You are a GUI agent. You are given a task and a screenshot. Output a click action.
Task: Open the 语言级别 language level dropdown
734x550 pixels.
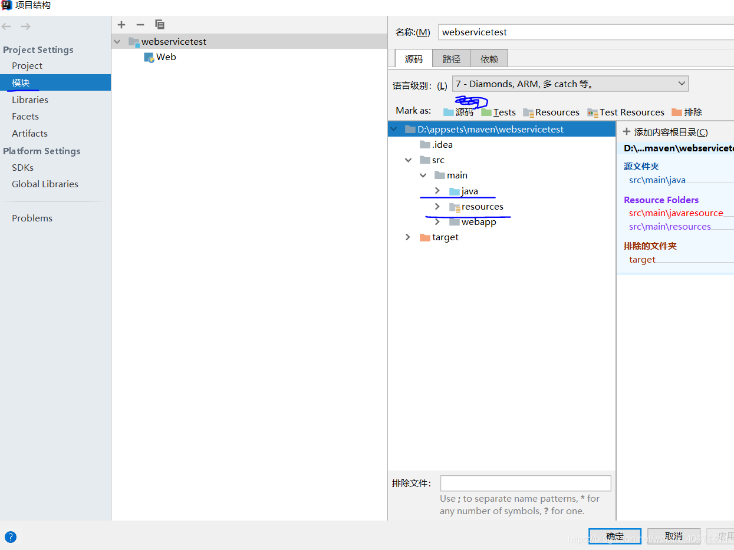click(x=570, y=84)
